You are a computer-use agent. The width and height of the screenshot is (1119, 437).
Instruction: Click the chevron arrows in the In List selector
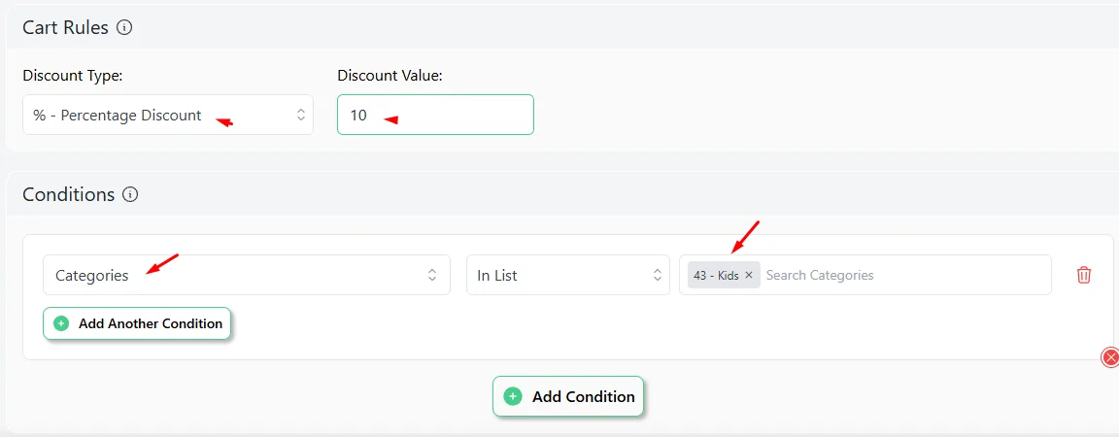click(x=658, y=275)
